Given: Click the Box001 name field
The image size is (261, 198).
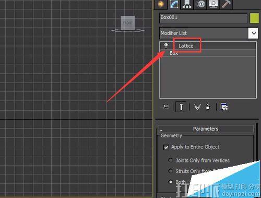Looking at the screenshot, I should pyautogui.click(x=203, y=18).
